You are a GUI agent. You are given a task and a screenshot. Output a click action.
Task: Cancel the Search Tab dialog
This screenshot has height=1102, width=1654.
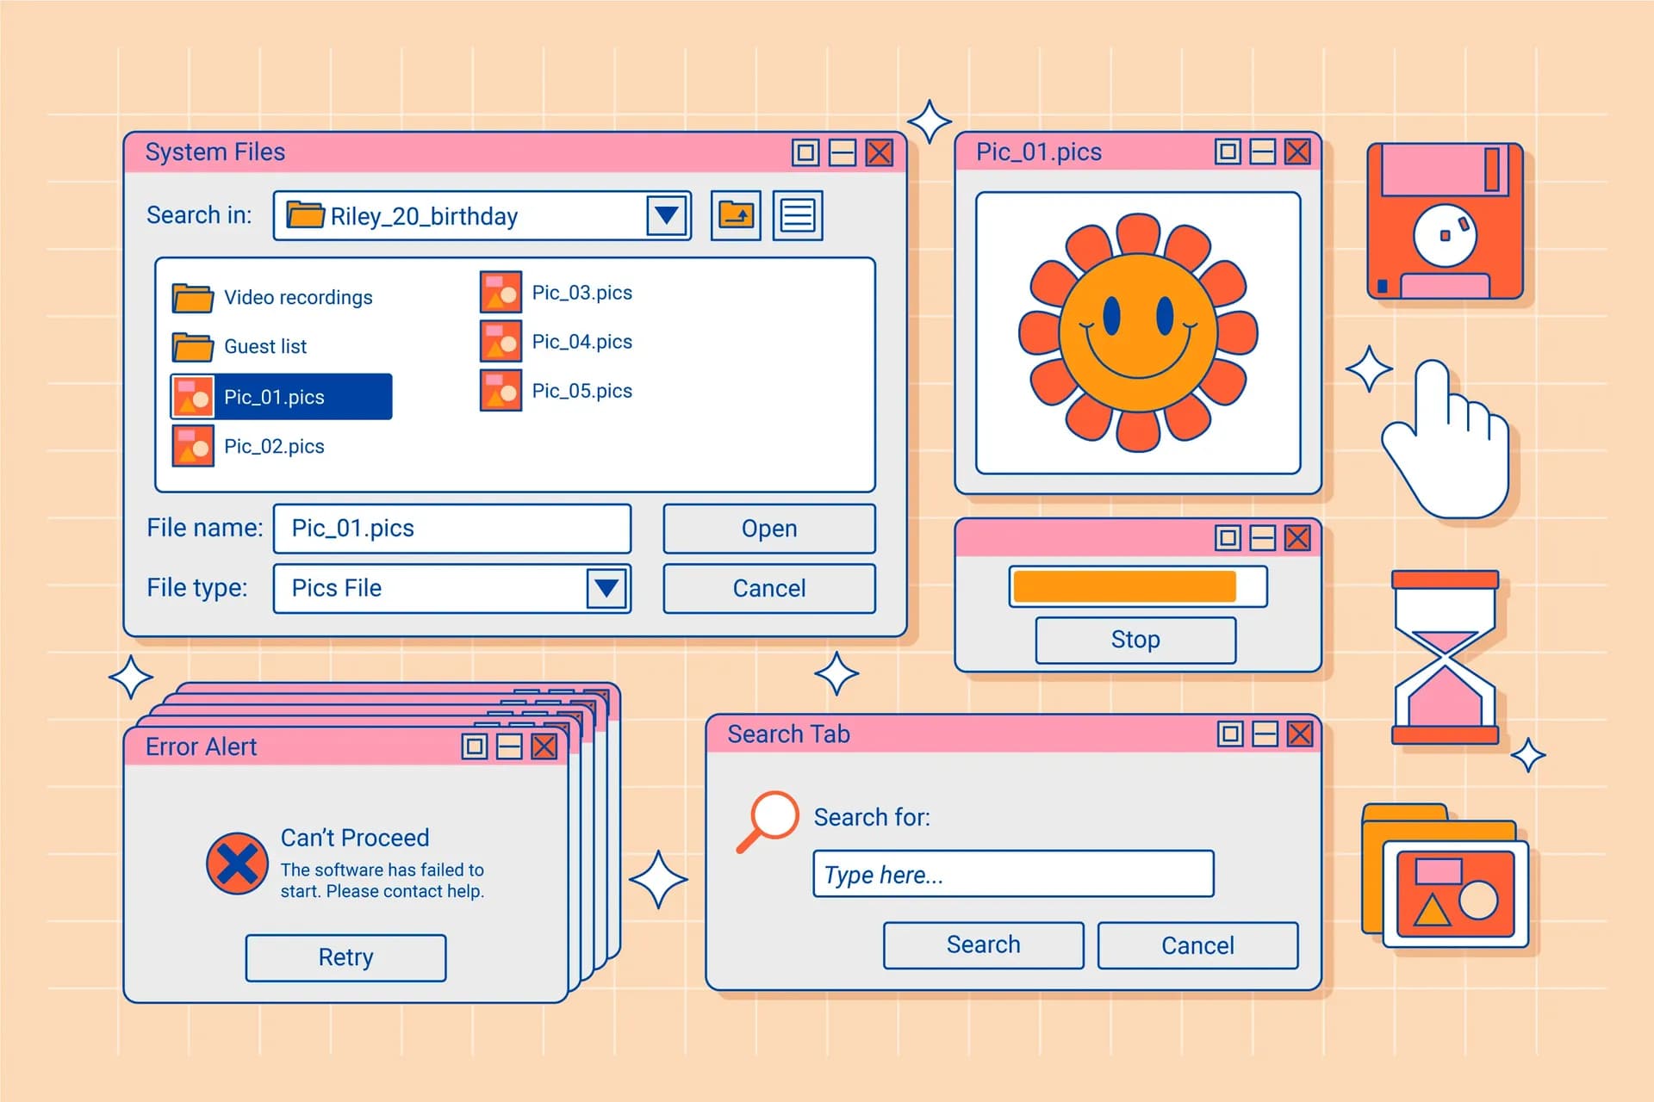[x=1197, y=945]
